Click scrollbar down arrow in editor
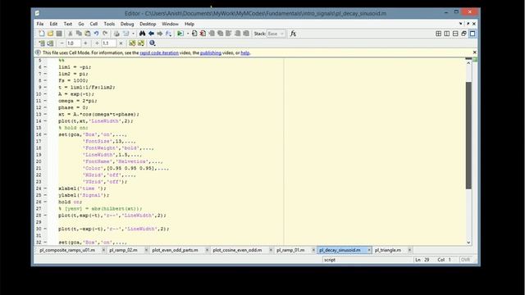This screenshot has height=295, width=525. tap(468, 243)
